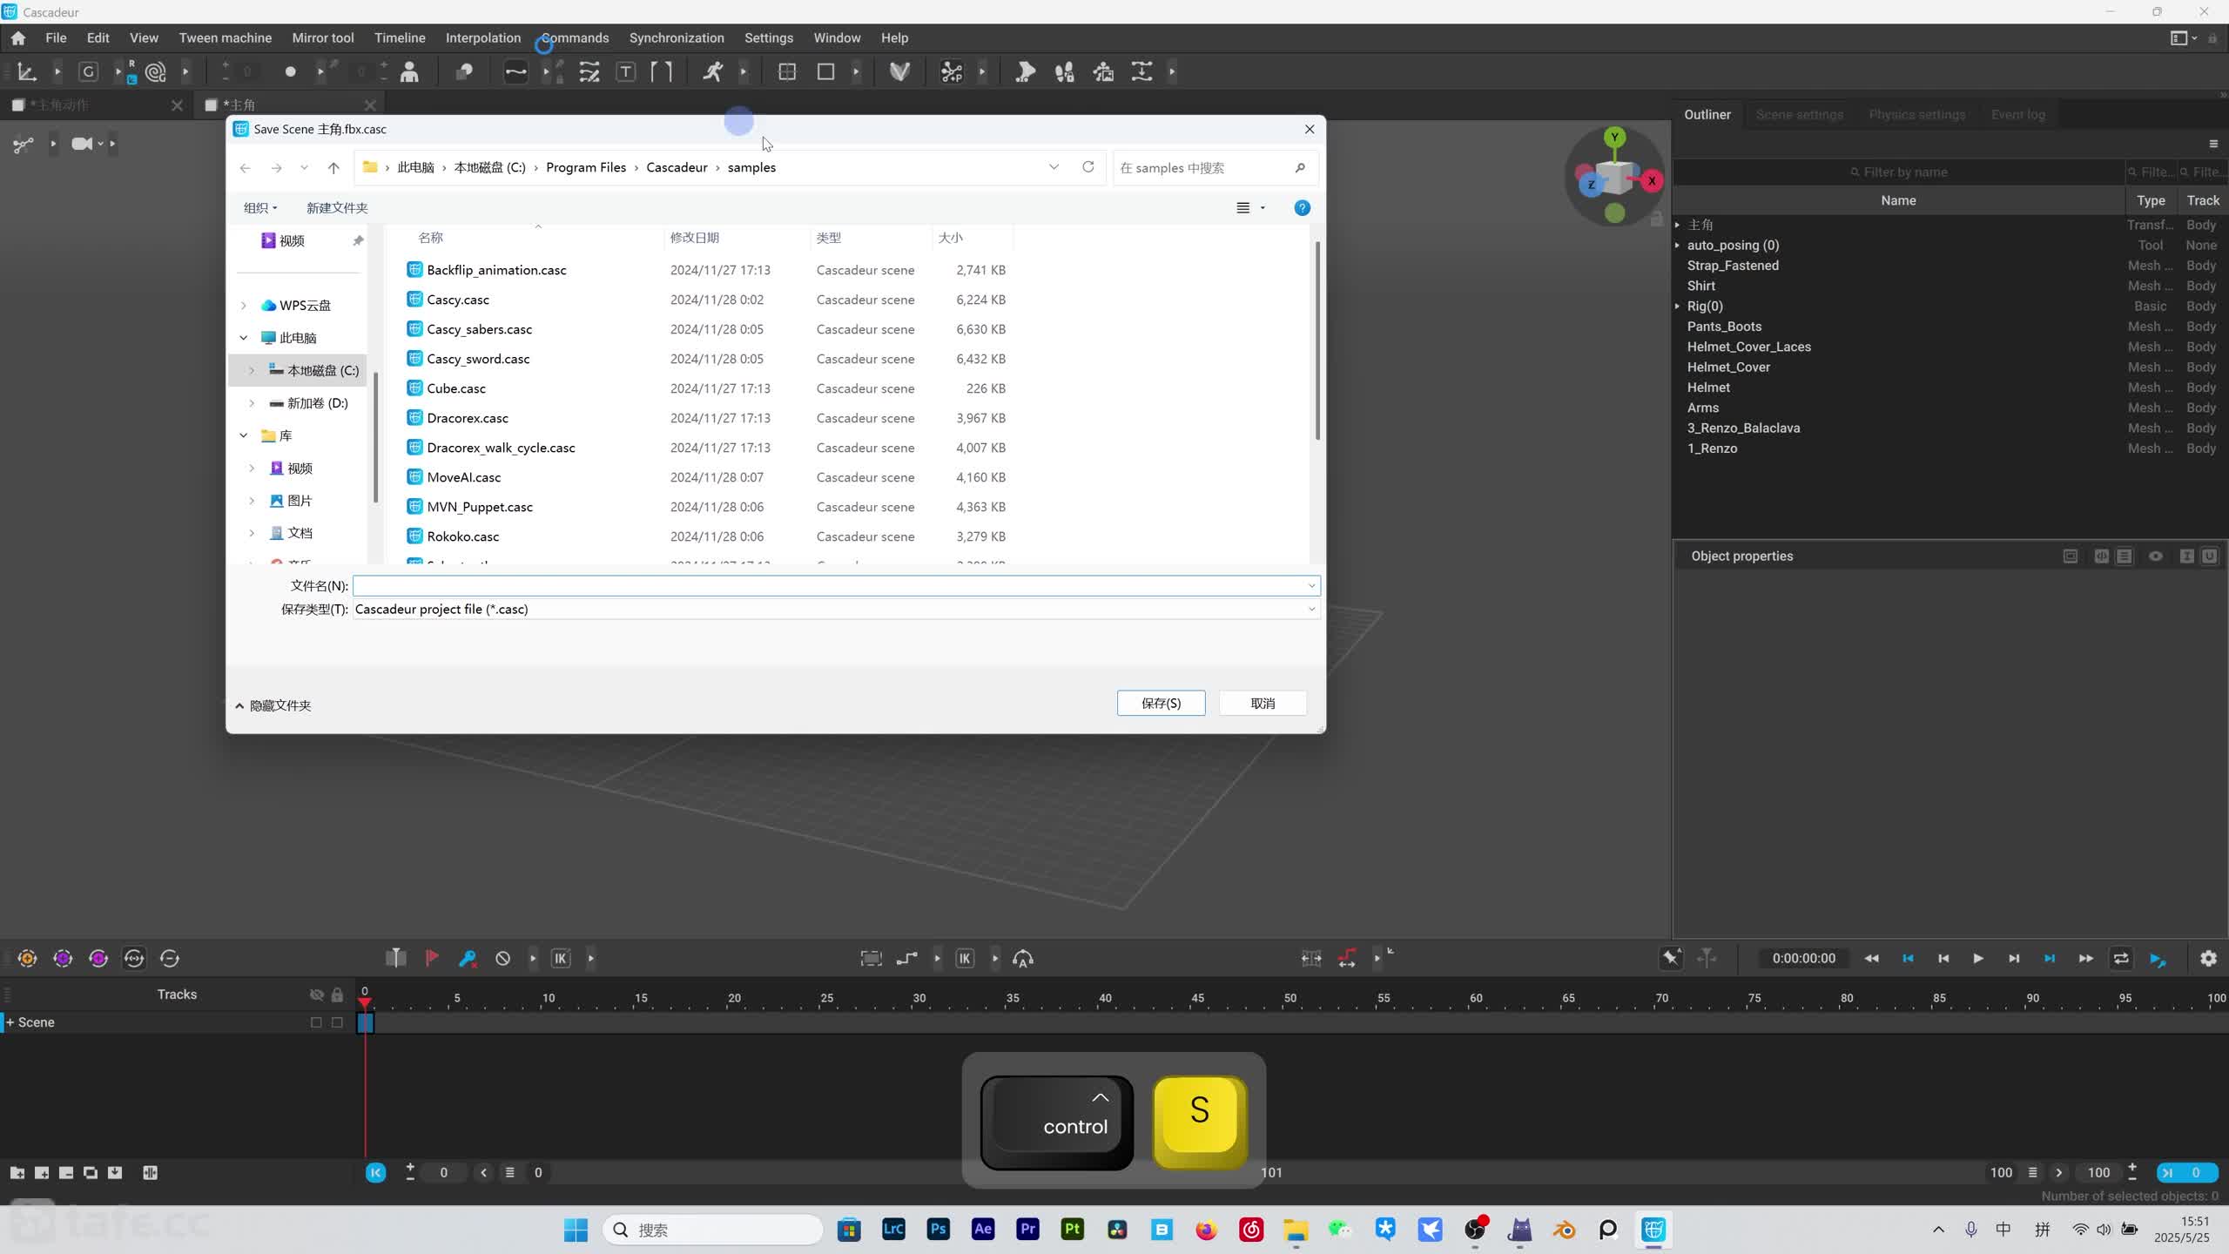
Task: Expand 新加卷 (D:) in the folder tree
Action: click(252, 403)
